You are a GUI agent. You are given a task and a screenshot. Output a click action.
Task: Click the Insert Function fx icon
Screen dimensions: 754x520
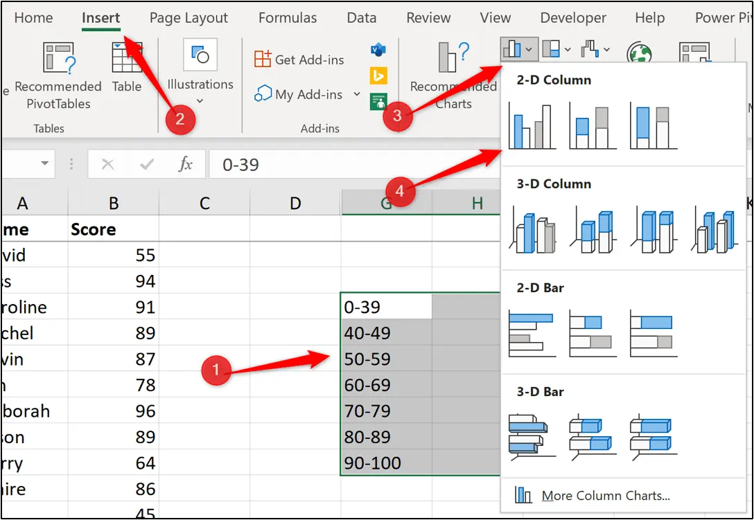tap(184, 164)
